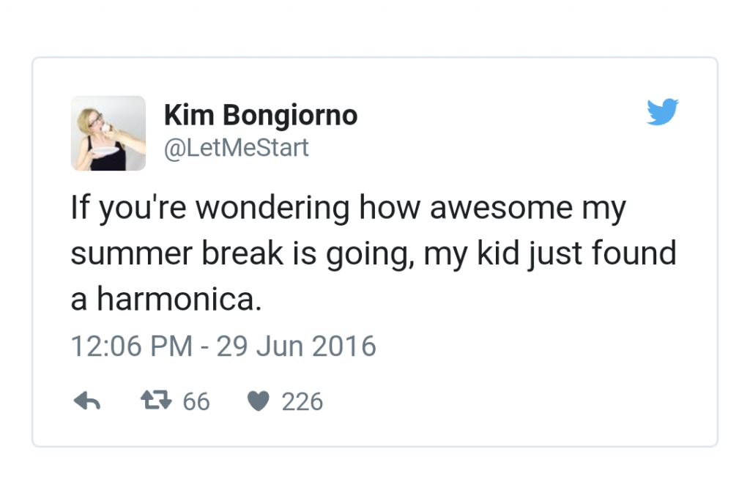The image size is (750, 479).
Task: Click the reply arrow icon
Action: pyautogui.click(x=87, y=401)
